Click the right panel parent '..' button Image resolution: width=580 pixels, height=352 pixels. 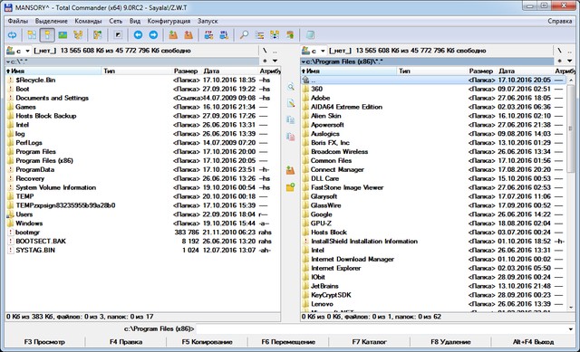tap(570, 51)
